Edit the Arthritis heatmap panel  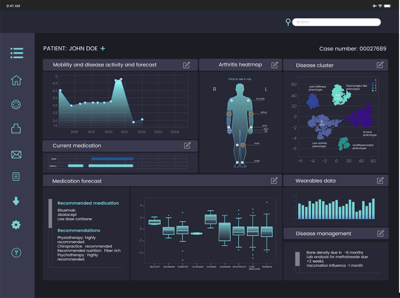[274, 65]
